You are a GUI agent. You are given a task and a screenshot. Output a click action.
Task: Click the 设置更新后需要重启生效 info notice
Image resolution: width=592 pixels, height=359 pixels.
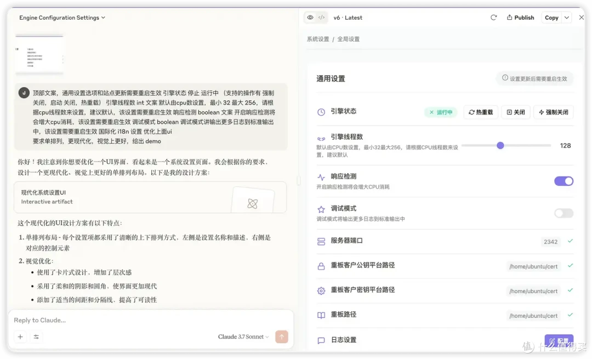pos(534,78)
